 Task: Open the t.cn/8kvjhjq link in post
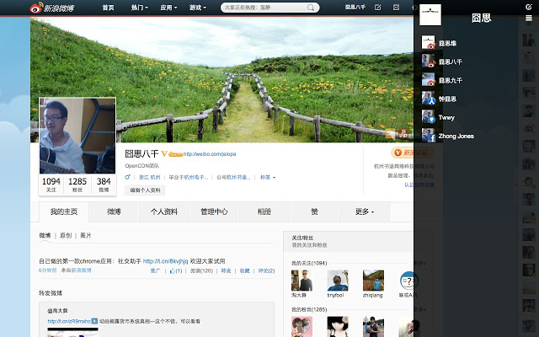click(165, 261)
